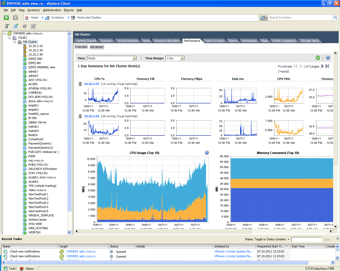Image resolution: width=340 pixels, height=271 pixels.
Task: Close the Recent Tasks panel
Action: pos(338,239)
